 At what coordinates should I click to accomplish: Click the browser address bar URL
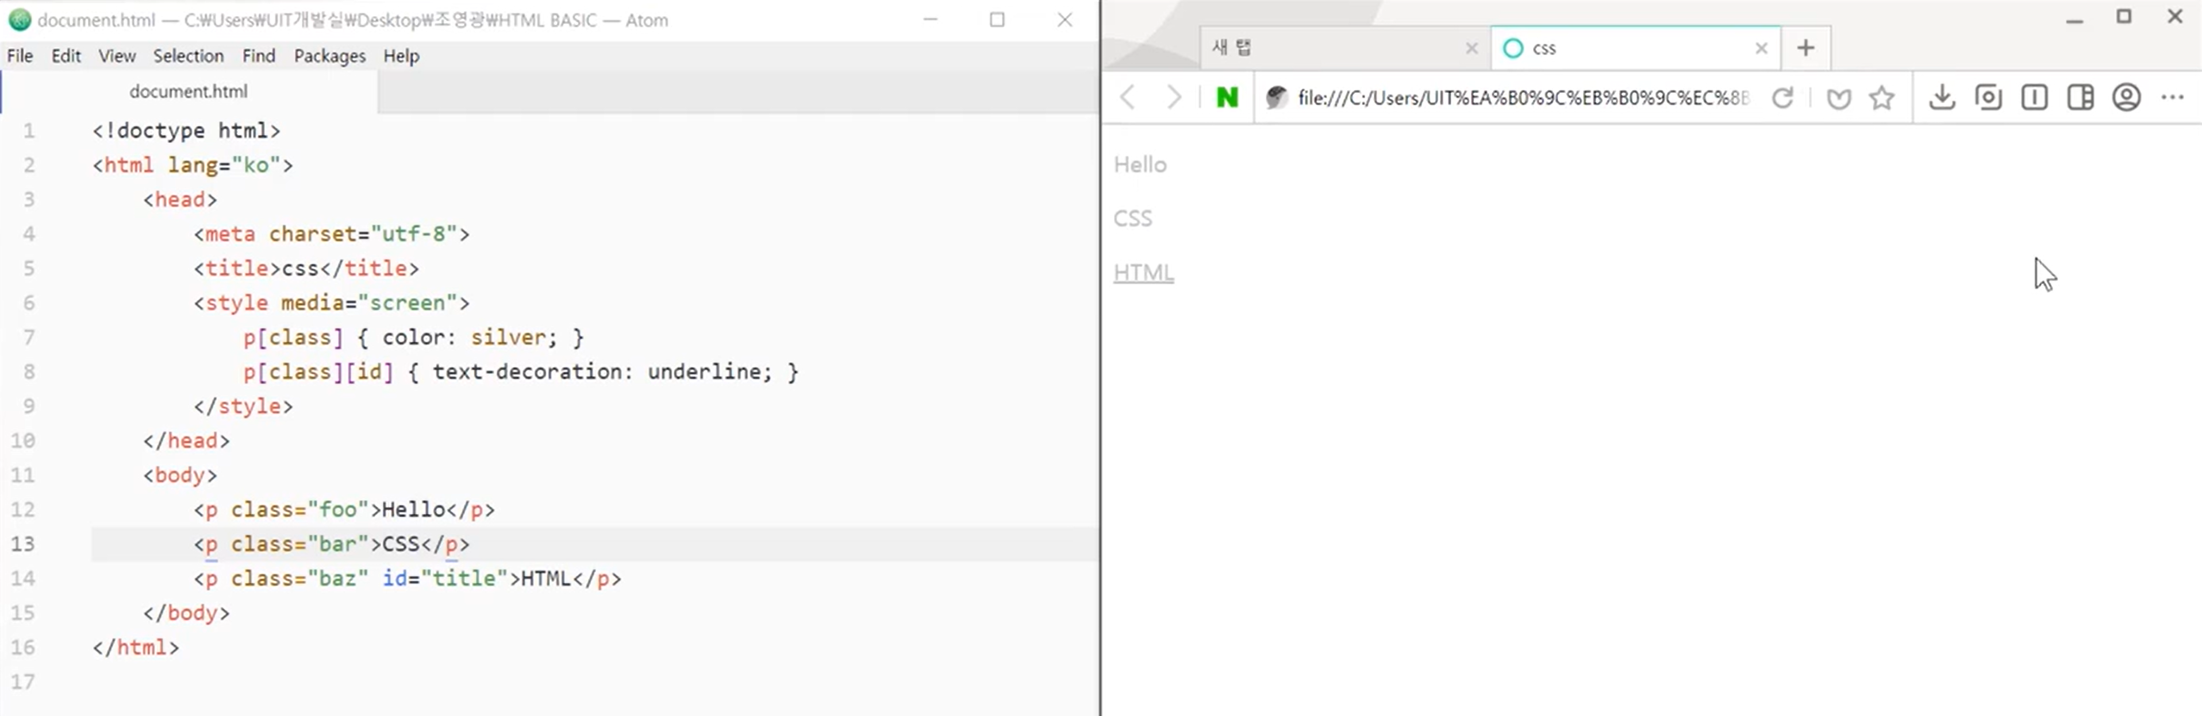click(1521, 98)
